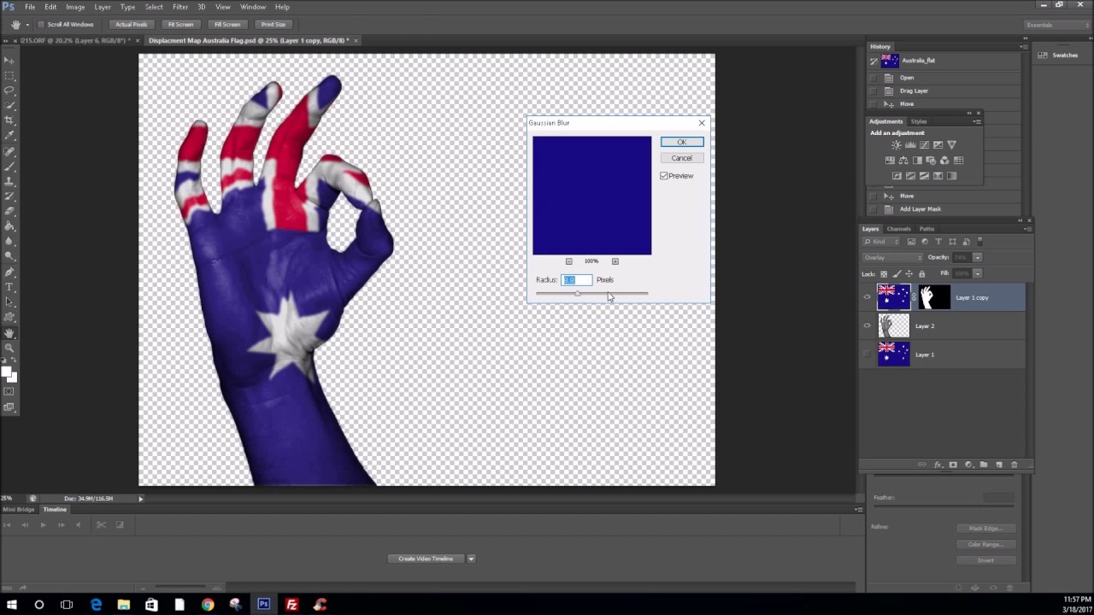Select the Crop tool
Viewport: 1094px width, 615px height.
point(9,120)
